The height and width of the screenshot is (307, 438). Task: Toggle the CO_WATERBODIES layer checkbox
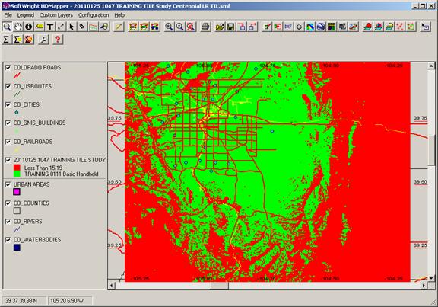click(8, 240)
